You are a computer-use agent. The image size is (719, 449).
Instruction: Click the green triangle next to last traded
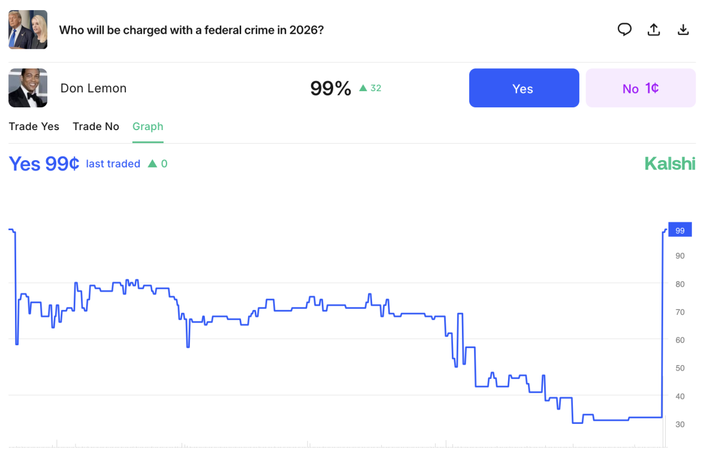tap(152, 164)
